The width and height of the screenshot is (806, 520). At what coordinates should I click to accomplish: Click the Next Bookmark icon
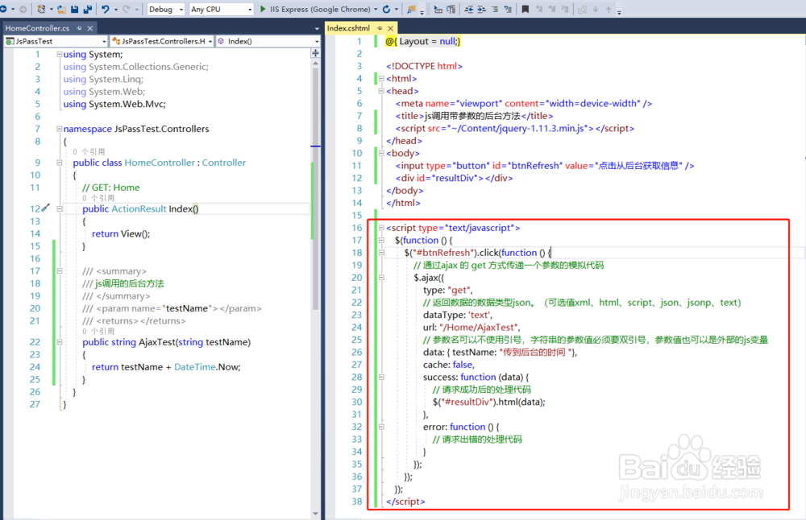tap(551, 9)
